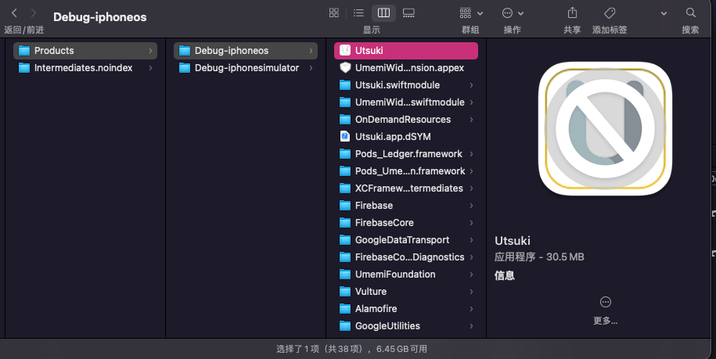Open the 群组 grouping dropdown
Screen dimensions: 716x359
pos(471,13)
